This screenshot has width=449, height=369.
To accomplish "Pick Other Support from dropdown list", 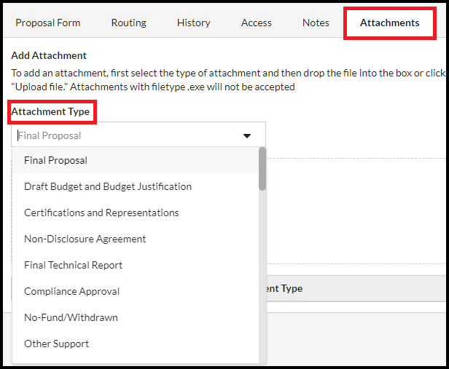I will coord(56,344).
